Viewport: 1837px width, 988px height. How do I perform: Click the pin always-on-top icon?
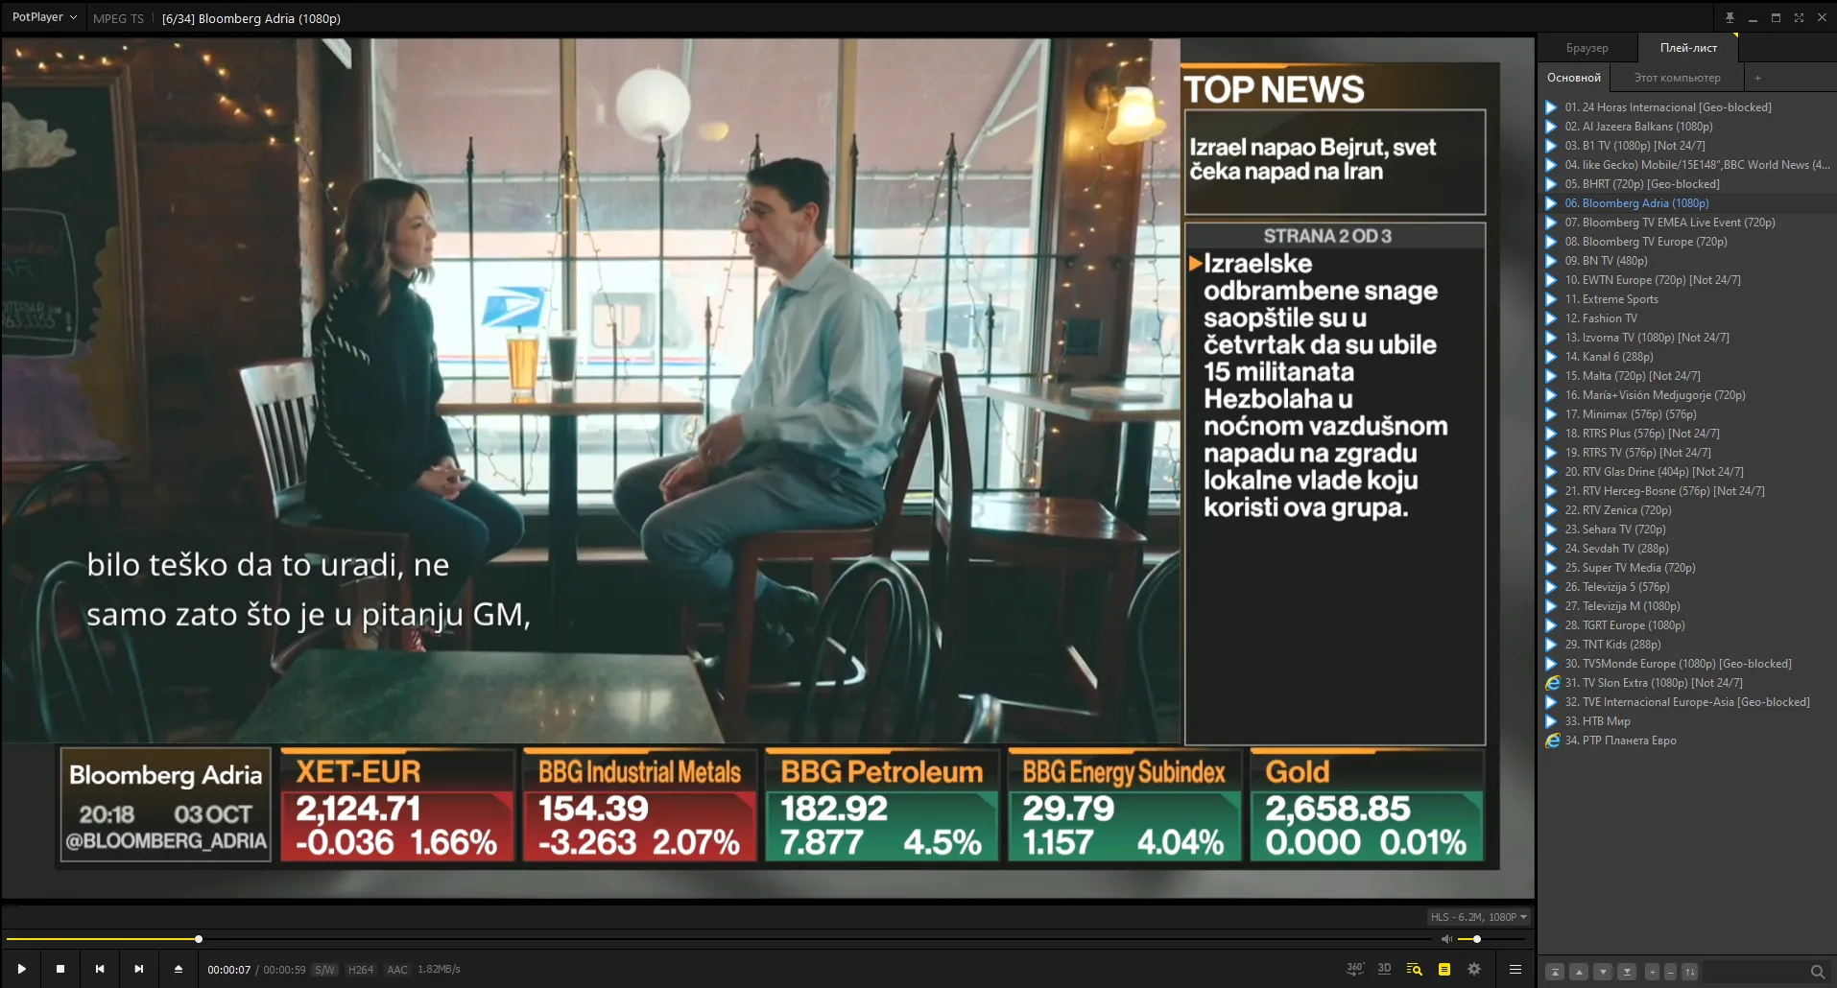coord(1730,17)
